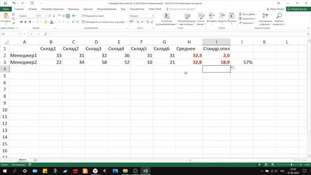This screenshot has width=311, height=175.
Task: Increase the font size
Action: pos(50,16)
